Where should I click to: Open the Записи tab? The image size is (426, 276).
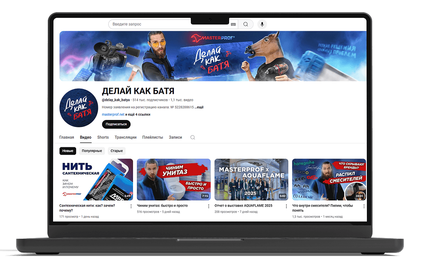coord(176,137)
